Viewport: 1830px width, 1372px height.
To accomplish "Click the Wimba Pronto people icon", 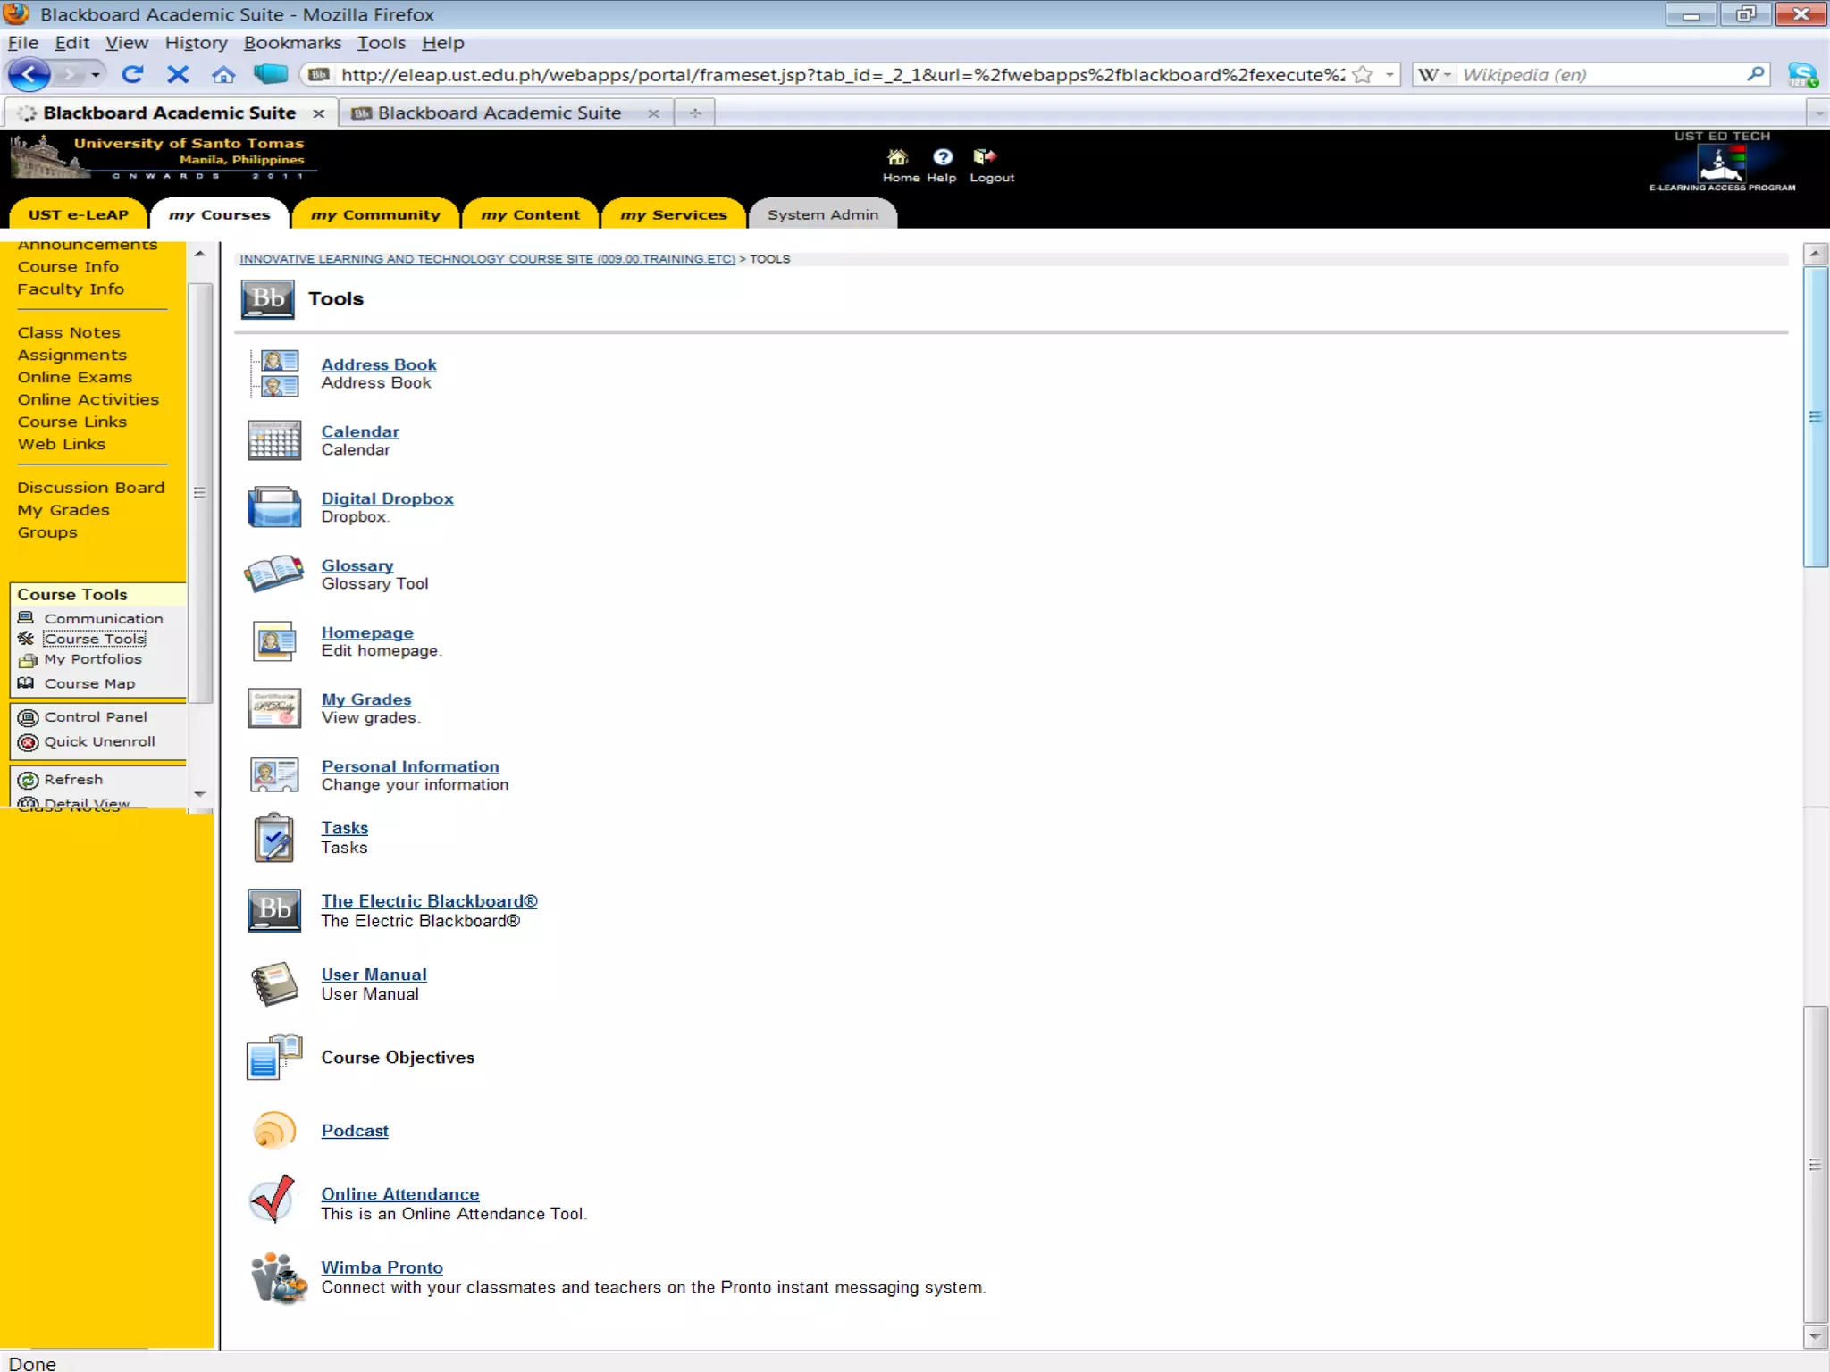I will click(x=277, y=1277).
